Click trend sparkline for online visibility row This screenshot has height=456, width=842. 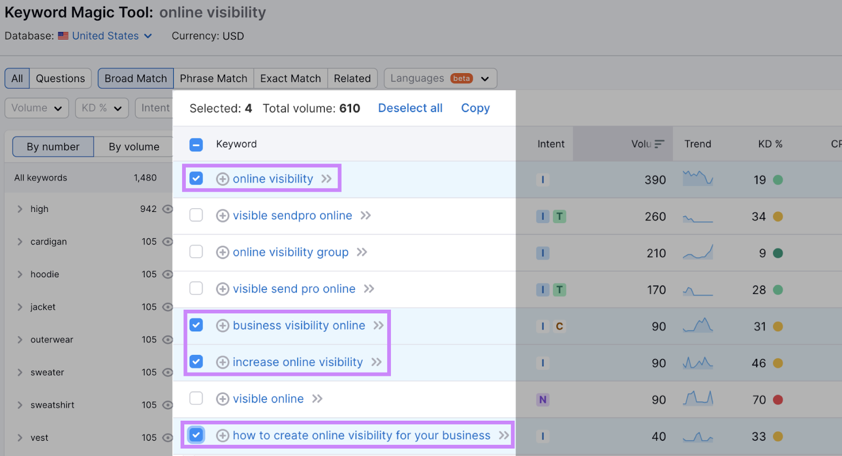pyautogui.click(x=698, y=178)
